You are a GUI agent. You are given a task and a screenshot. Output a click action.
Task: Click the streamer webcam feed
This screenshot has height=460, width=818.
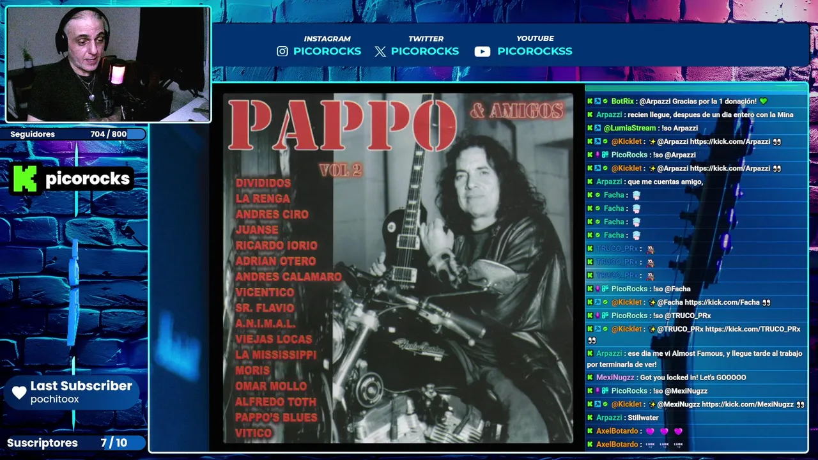pyautogui.click(x=108, y=64)
